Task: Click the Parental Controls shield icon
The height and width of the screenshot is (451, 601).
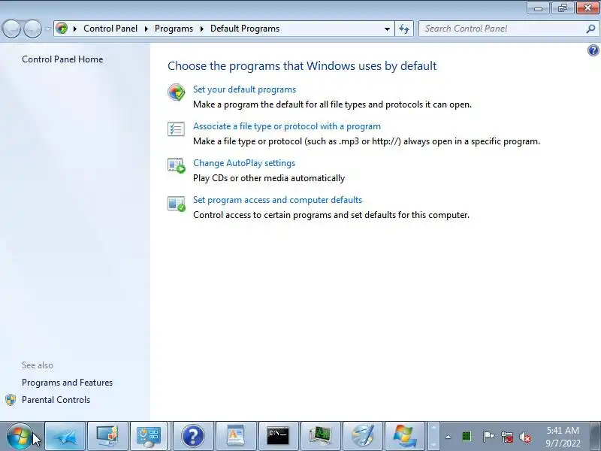Action: (x=11, y=400)
